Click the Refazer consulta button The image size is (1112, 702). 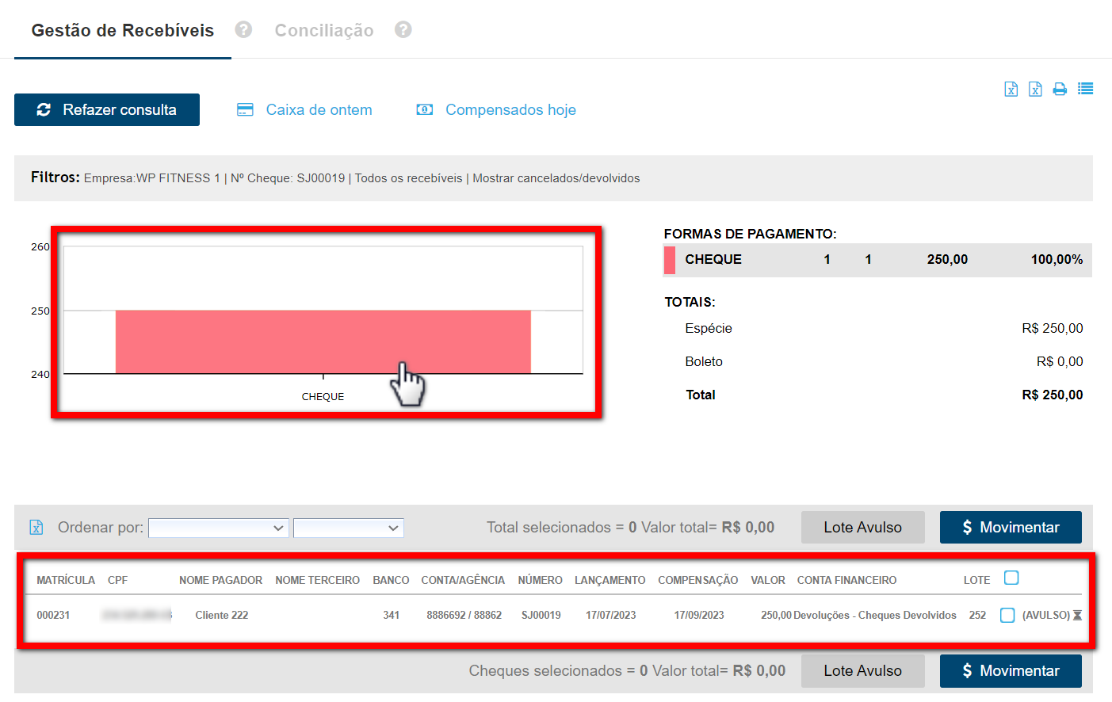(x=107, y=110)
